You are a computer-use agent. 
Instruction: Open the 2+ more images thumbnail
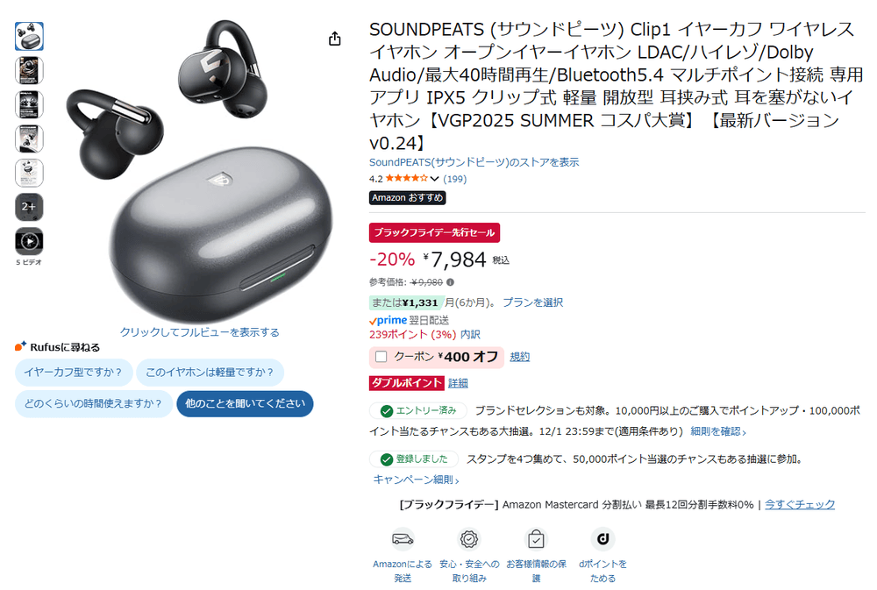pyautogui.click(x=29, y=207)
